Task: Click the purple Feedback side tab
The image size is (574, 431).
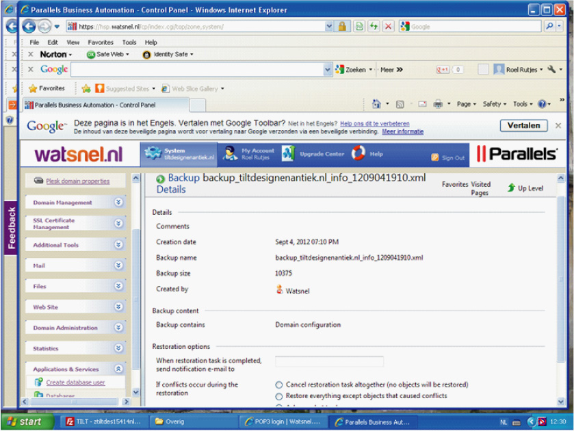Action: [x=11, y=228]
